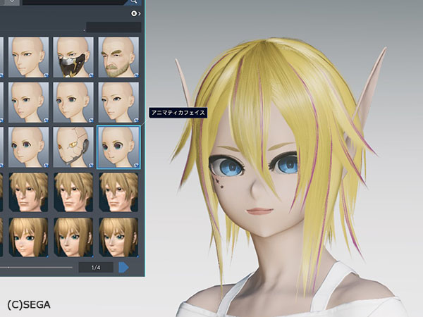Go to next page with blue arrow

(x=123, y=268)
